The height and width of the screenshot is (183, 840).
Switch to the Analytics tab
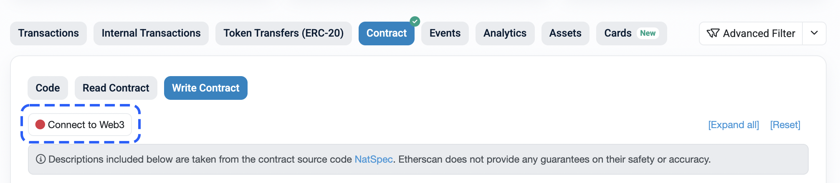[505, 33]
